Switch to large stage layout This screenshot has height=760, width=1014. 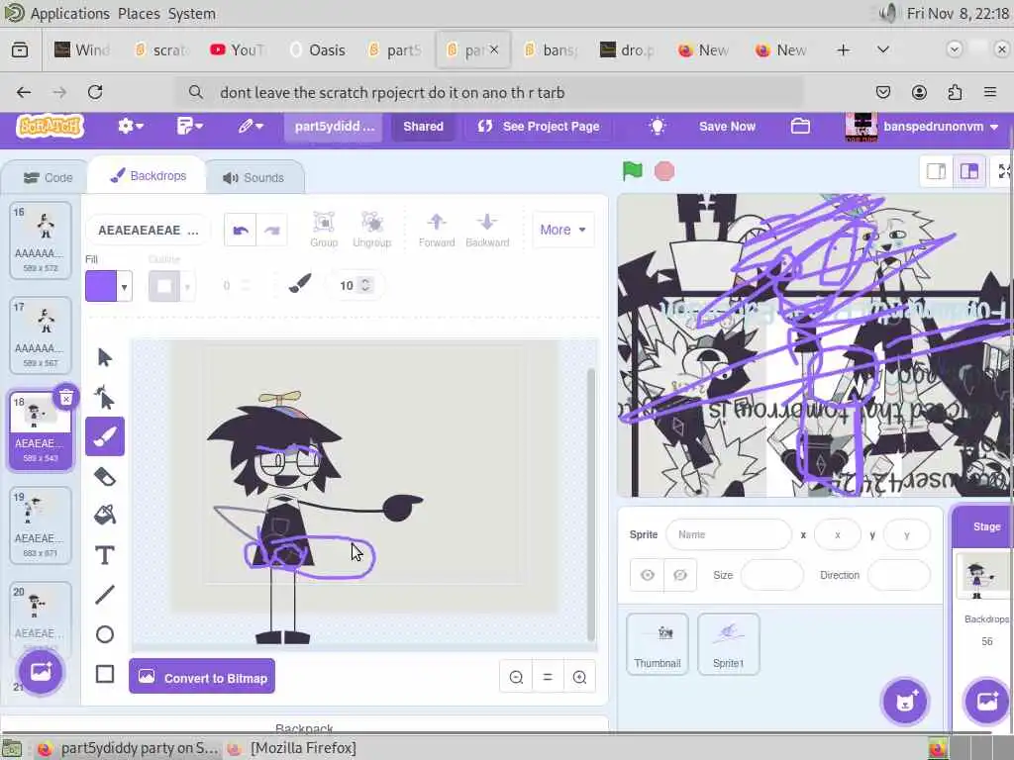pyautogui.click(x=968, y=171)
